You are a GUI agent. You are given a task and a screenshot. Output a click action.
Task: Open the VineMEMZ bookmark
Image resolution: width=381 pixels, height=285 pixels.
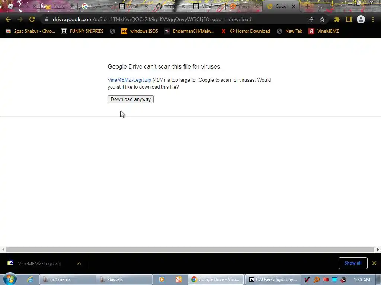[x=324, y=31]
